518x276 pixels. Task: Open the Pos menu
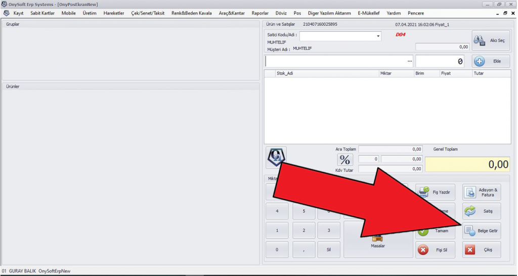(x=297, y=13)
